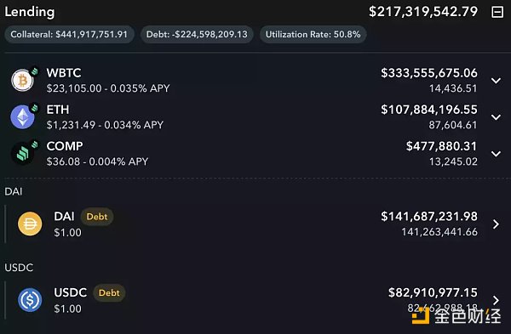The image size is (511, 334).
Task: Click the ETH Ethereum diamond icon
Action: [x=22, y=117]
